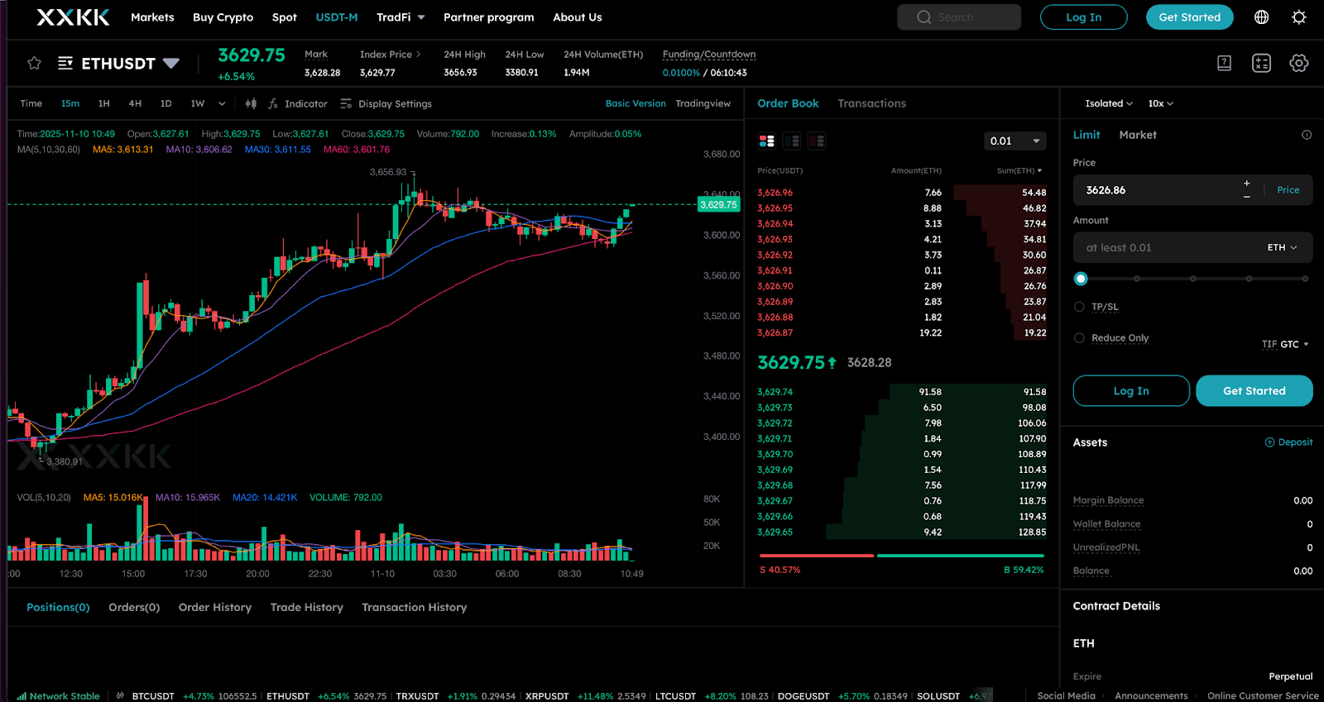
Task: Click the order Price input field
Action: (1158, 190)
